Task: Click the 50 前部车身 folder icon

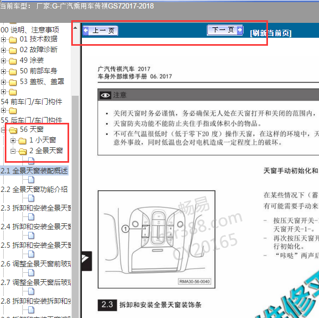Action: 13,71
